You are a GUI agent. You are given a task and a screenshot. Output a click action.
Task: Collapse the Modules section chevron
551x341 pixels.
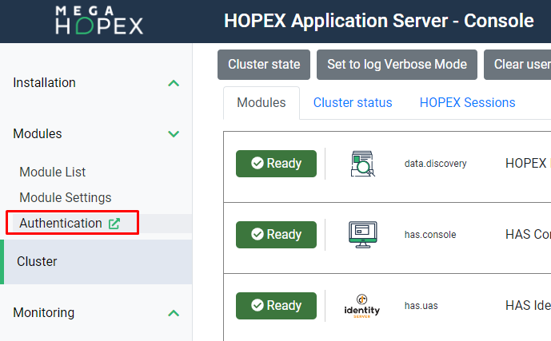pyautogui.click(x=174, y=134)
